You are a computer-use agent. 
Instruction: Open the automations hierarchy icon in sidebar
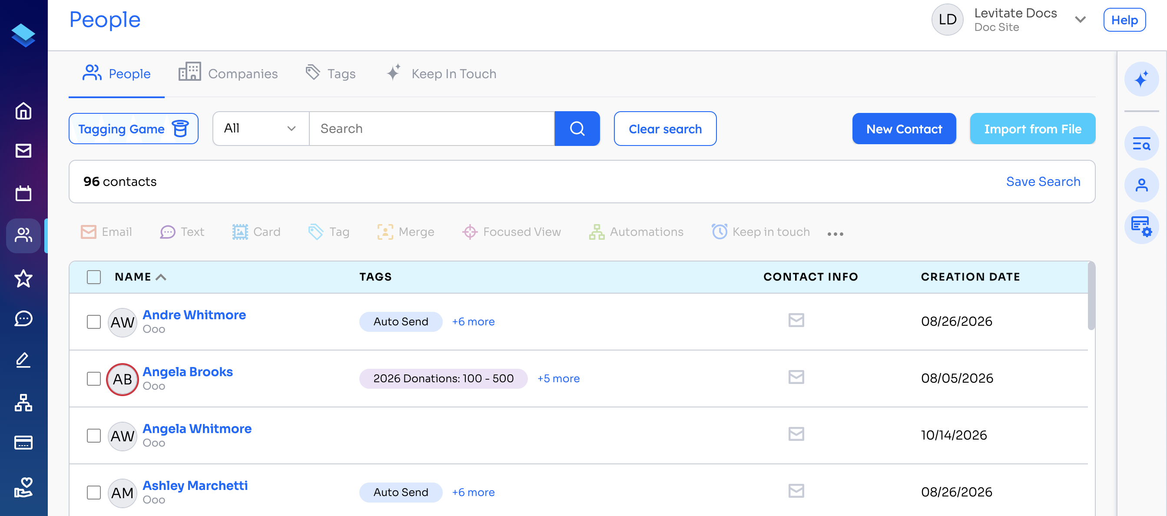click(x=23, y=402)
